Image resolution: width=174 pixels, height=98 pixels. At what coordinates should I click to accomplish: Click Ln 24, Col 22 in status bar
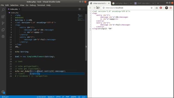pos(41,97)
